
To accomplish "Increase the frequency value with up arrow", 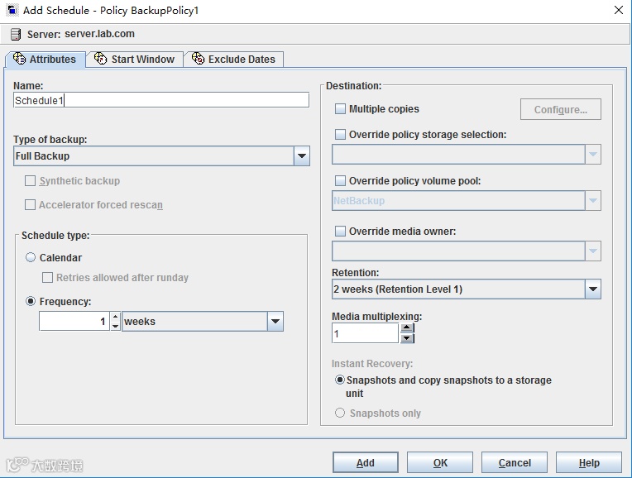I will coord(115,317).
